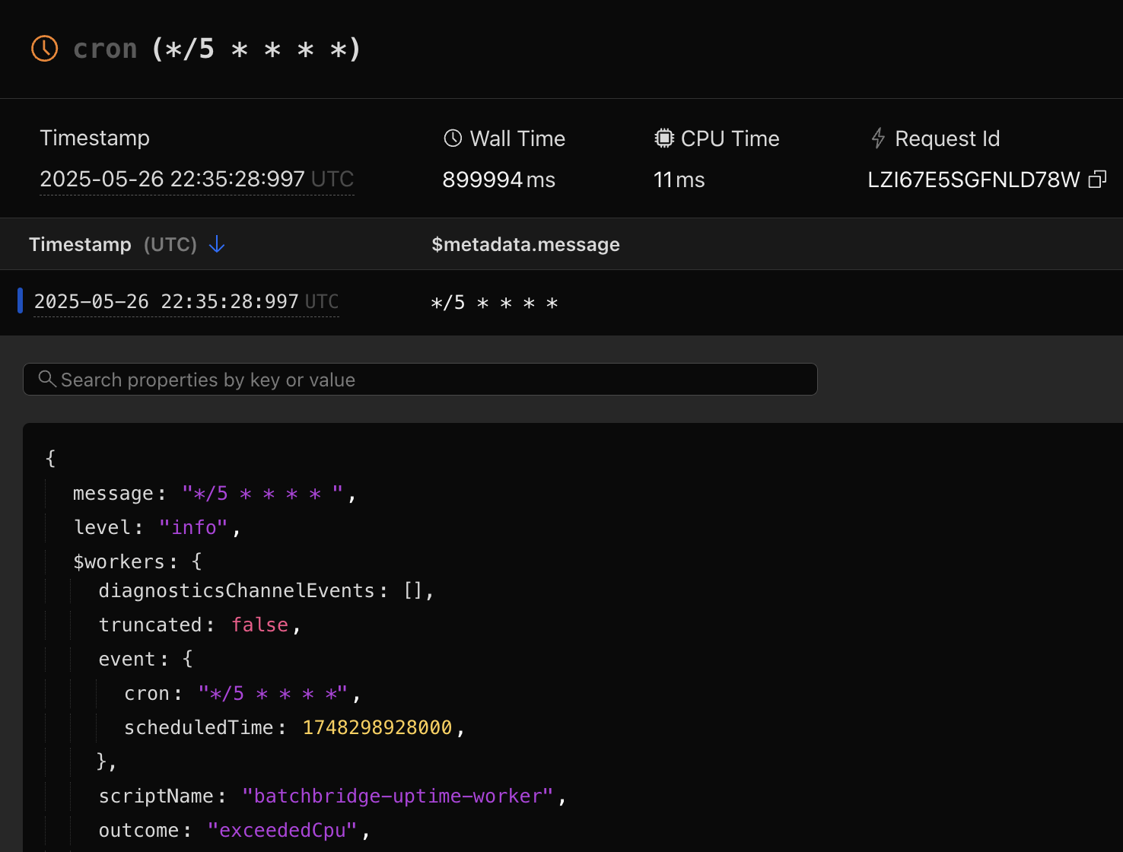The height and width of the screenshot is (852, 1123).
Task: Click the Request Id lightning icon
Action: [878, 138]
